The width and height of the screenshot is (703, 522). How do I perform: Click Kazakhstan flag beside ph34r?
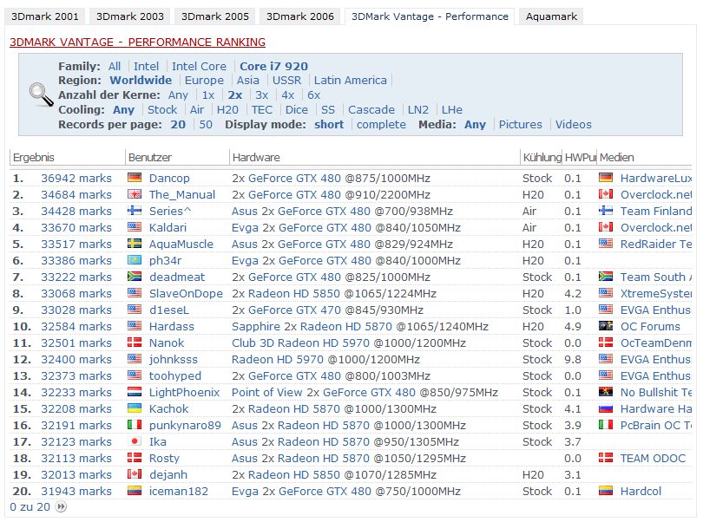[x=135, y=260]
